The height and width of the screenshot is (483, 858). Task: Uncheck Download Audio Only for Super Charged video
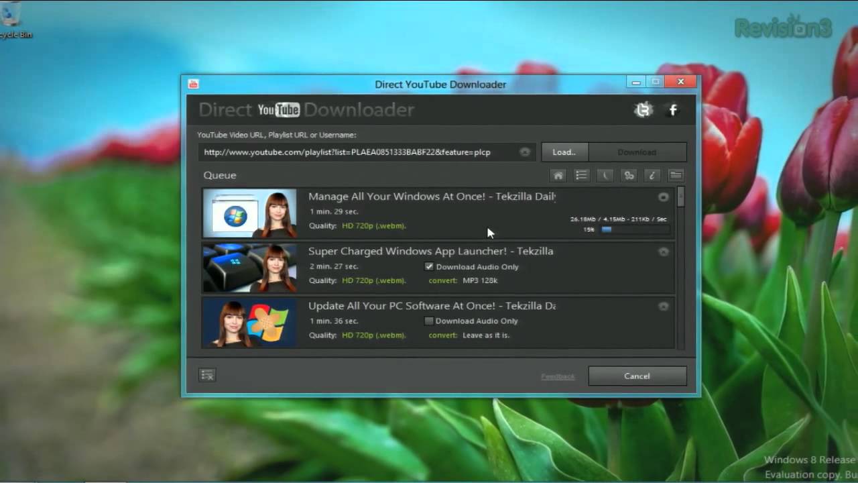(x=429, y=267)
